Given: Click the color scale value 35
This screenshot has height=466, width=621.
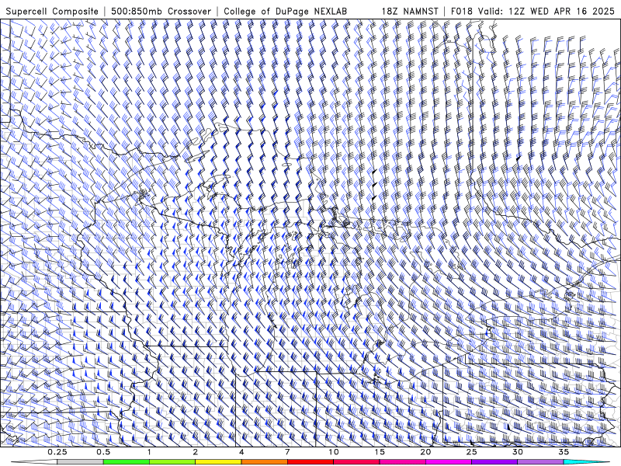Looking at the screenshot, I should coord(564,452).
